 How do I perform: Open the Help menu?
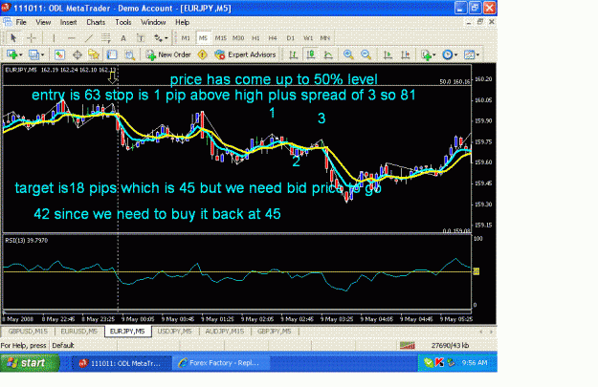pyautogui.click(x=183, y=22)
